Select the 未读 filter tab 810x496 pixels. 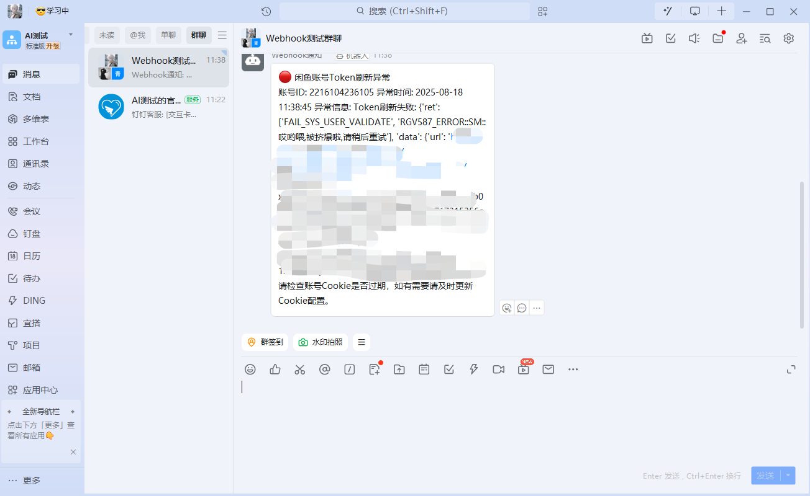(107, 35)
